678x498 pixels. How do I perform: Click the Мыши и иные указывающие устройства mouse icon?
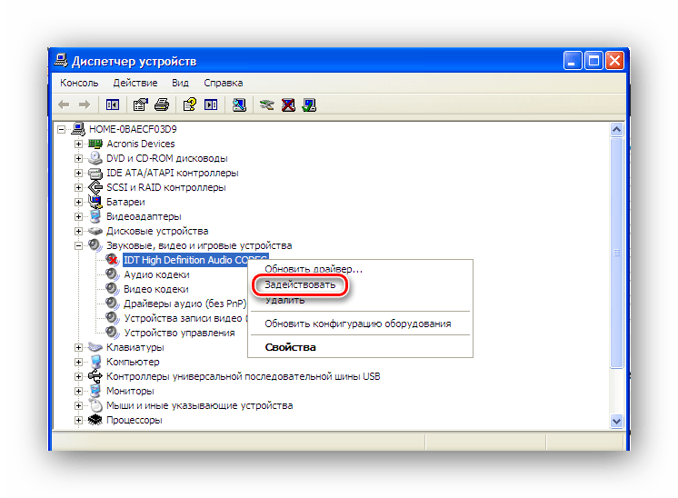point(96,405)
